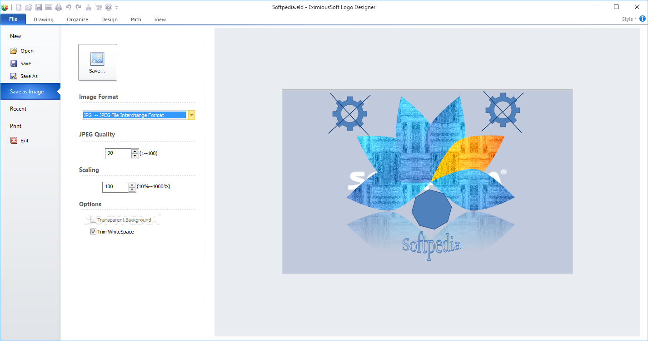This screenshot has height=341, width=648.
Task: Click the Redo arrow icon
Action: click(78, 7)
